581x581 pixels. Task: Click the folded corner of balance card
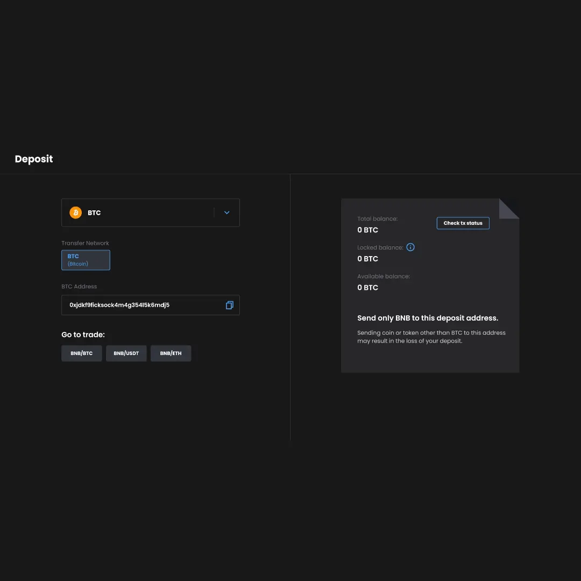coord(508,209)
